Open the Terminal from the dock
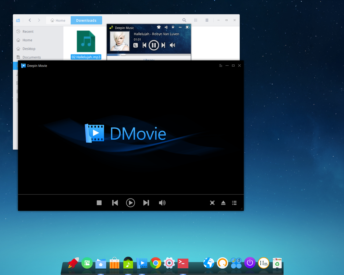Image resolution: width=344 pixels, height=275 pixels. [183, 263]
